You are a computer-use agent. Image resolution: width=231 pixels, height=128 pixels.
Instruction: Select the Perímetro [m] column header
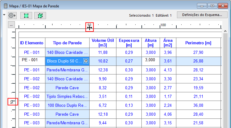(x=198, y=43)
